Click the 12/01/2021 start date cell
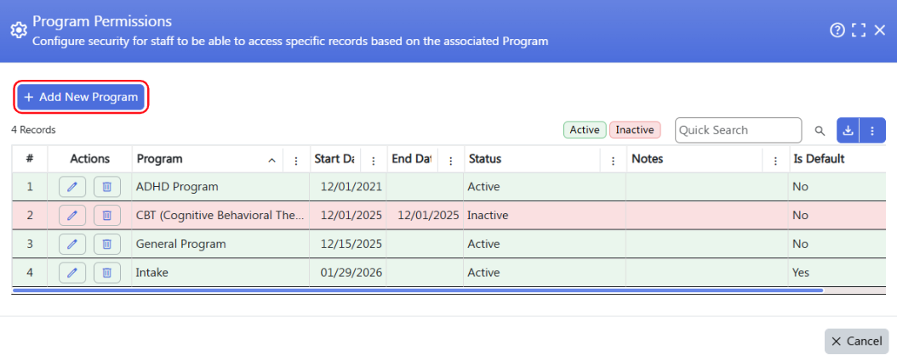This screenshot has width=897, height=361. coord(348,187)
